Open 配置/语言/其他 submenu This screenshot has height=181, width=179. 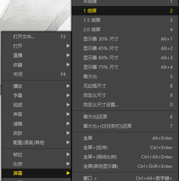37,142
